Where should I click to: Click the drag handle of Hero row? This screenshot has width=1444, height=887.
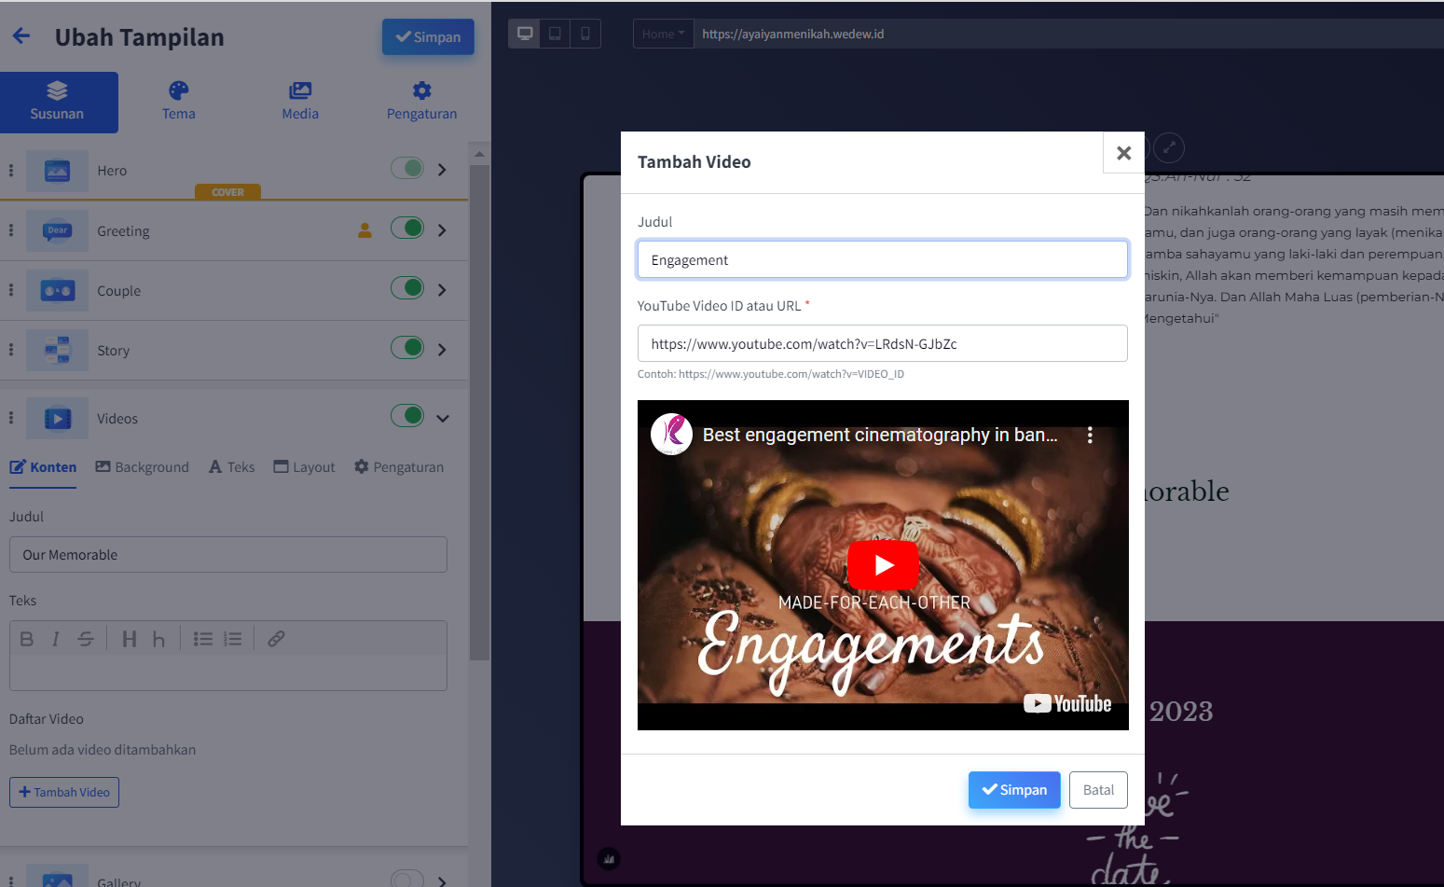coord(11,171)
